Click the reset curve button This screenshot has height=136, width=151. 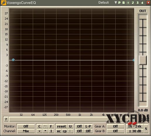point(61,126)
